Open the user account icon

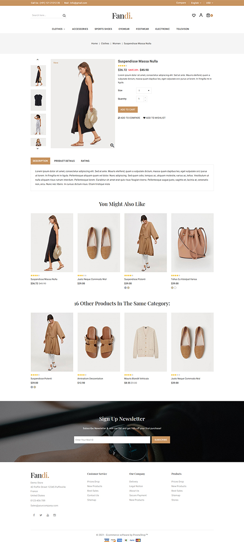point(201,15)
